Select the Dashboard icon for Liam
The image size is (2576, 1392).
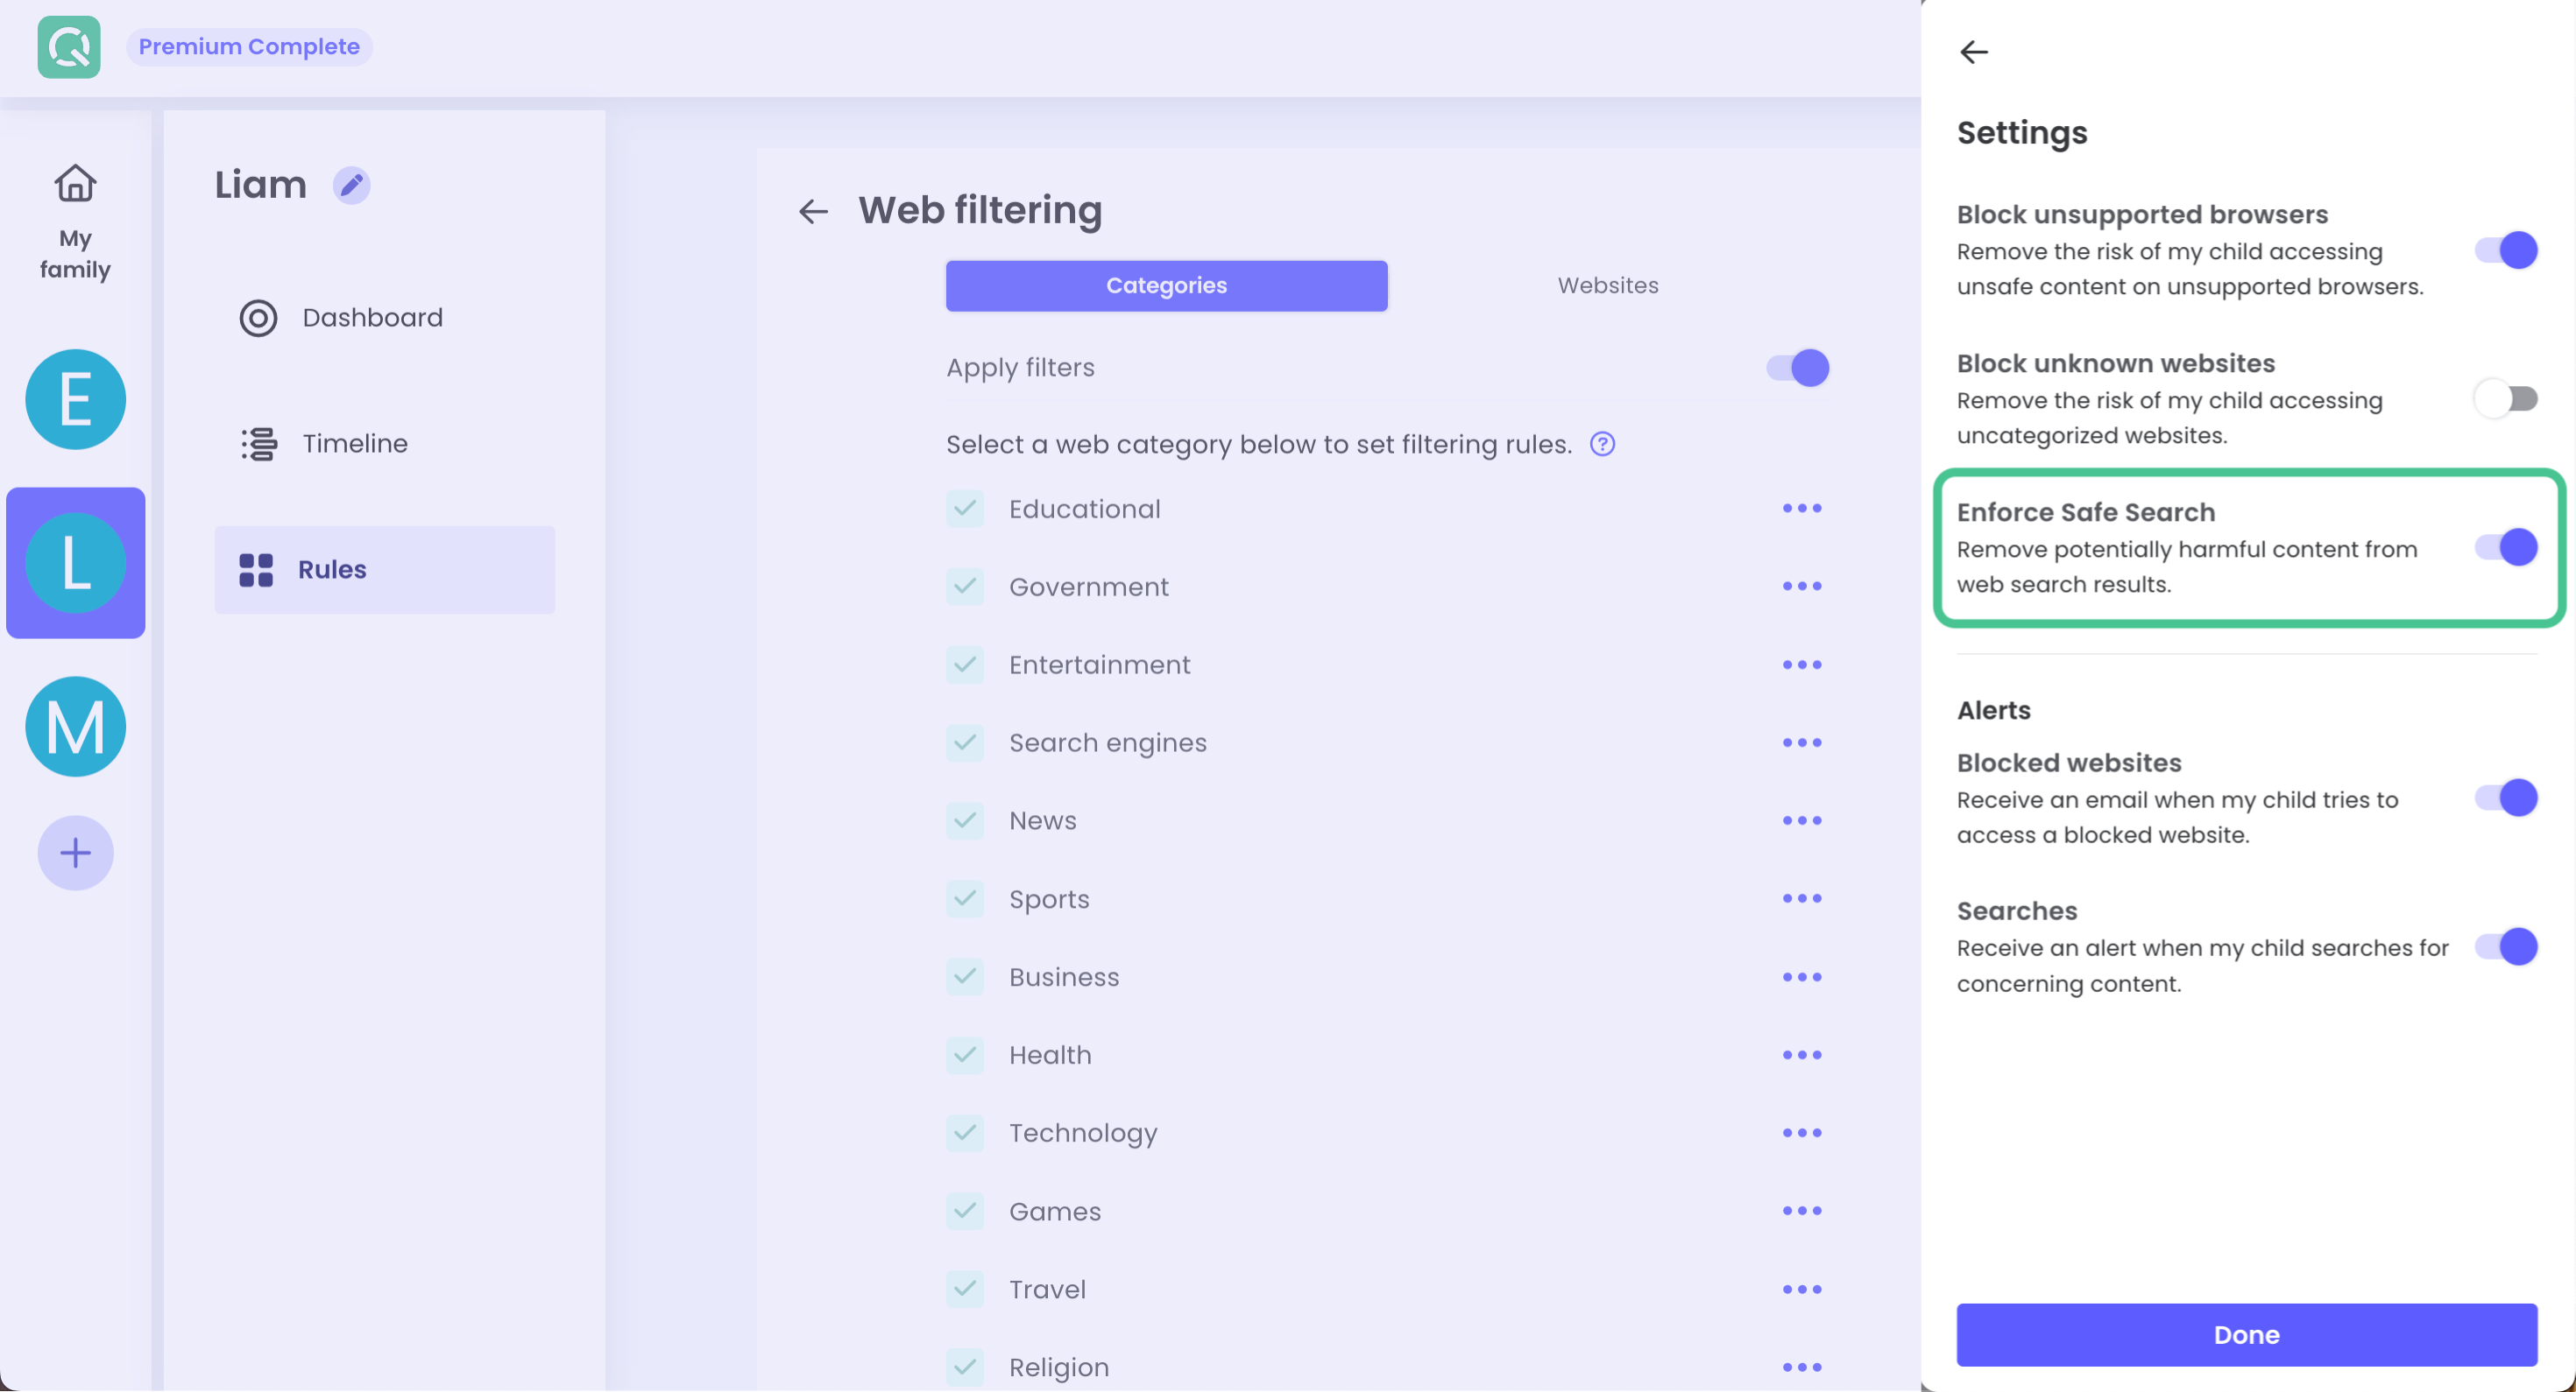click(x=257, y=318)
